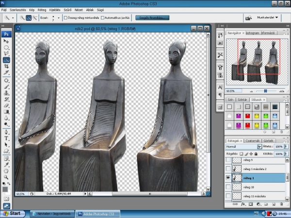Open the Áttetszőség opacity arrow
The width and height of the screenshot is (291, 218).
[x=286, y=146]
